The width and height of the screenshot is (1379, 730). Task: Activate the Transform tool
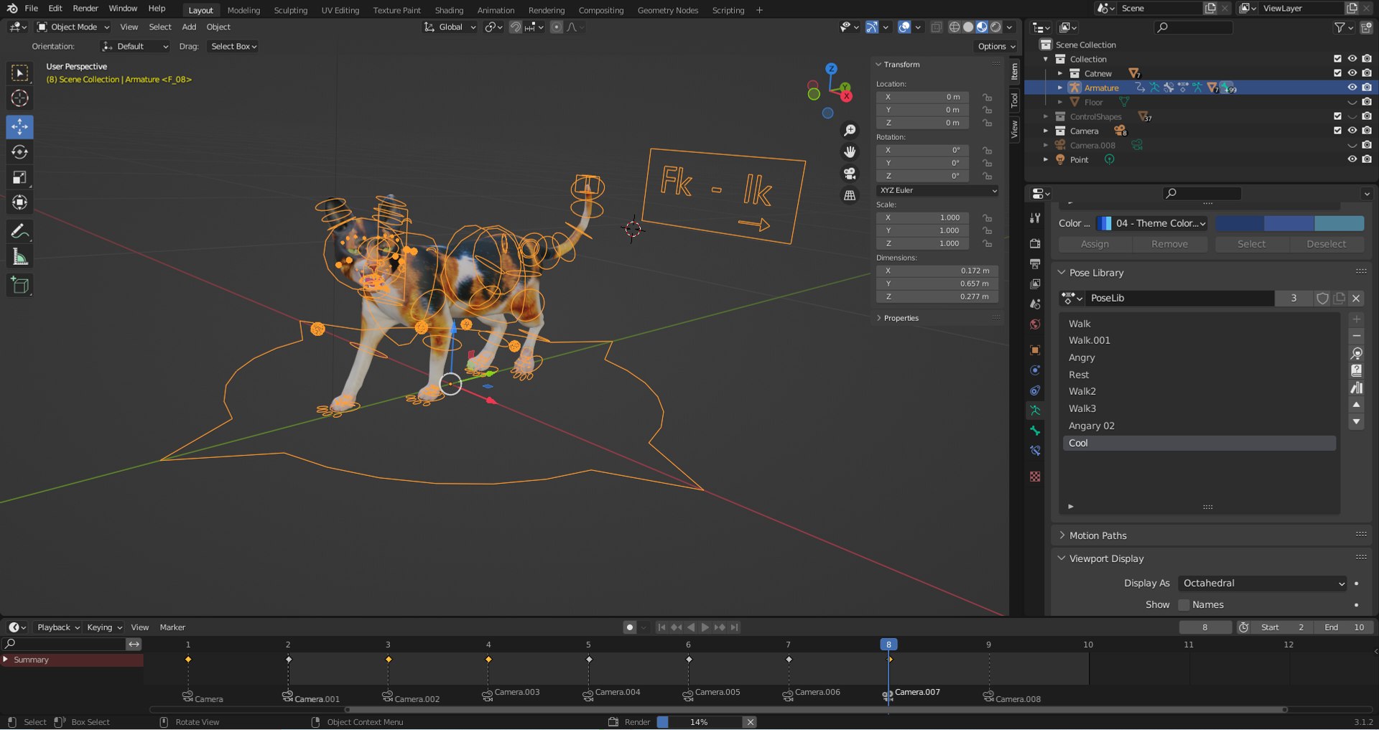pyautogui.click(x=19, y=202)
